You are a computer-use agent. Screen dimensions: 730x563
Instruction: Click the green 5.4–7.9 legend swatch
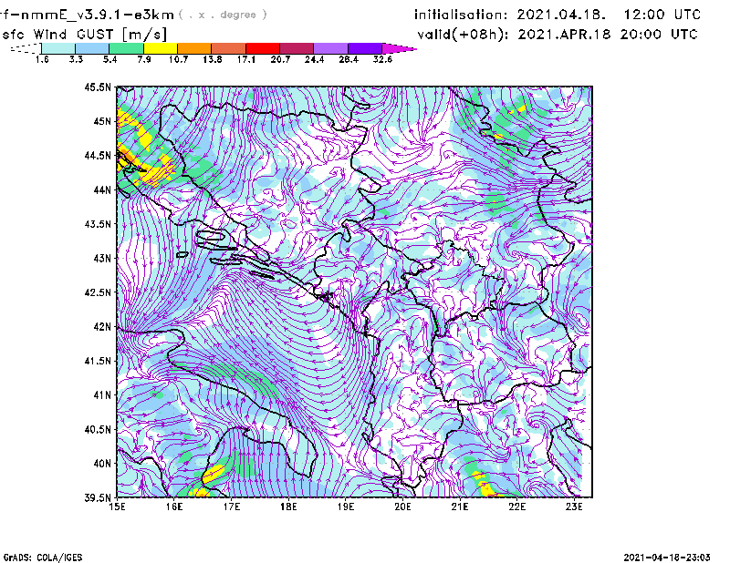click(x=126, y=48)
